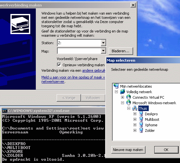The image size is (180, 163).
Task: Select Microsoft Windows-netwerk tree item
Action: [x=154, y=103]
